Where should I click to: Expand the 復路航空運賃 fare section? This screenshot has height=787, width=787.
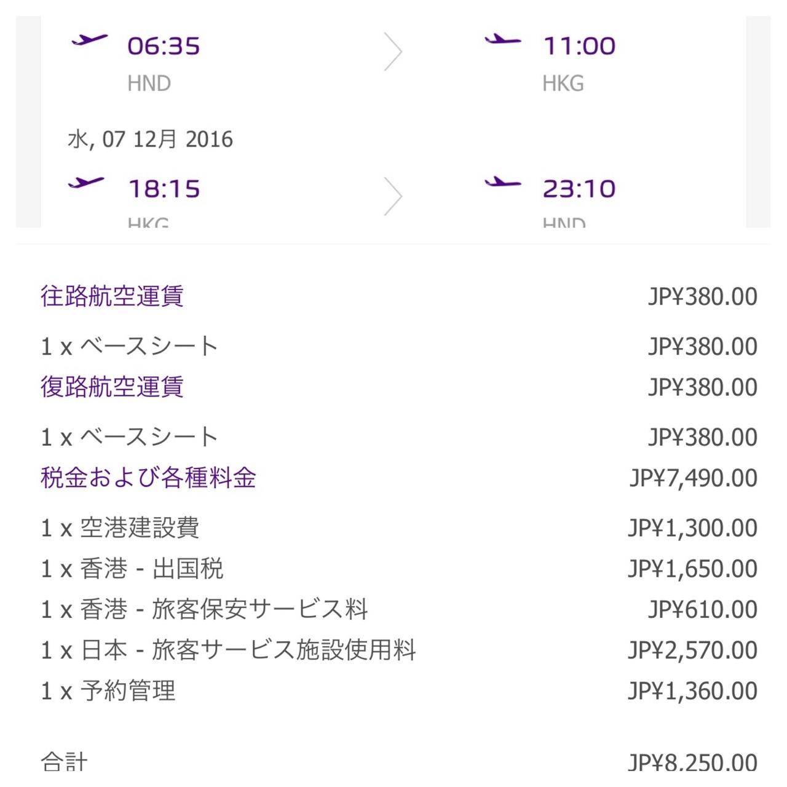point(112,387)
